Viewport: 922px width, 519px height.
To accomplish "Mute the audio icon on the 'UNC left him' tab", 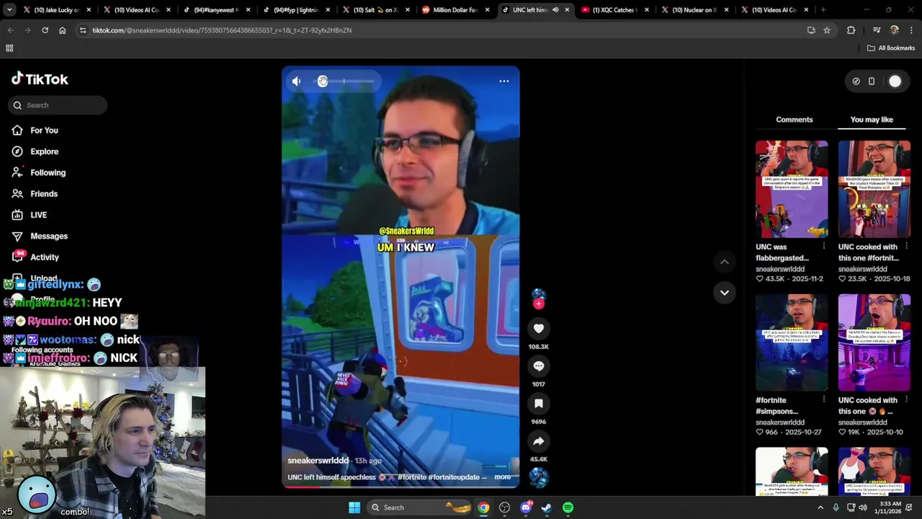I will pos(555,10).
